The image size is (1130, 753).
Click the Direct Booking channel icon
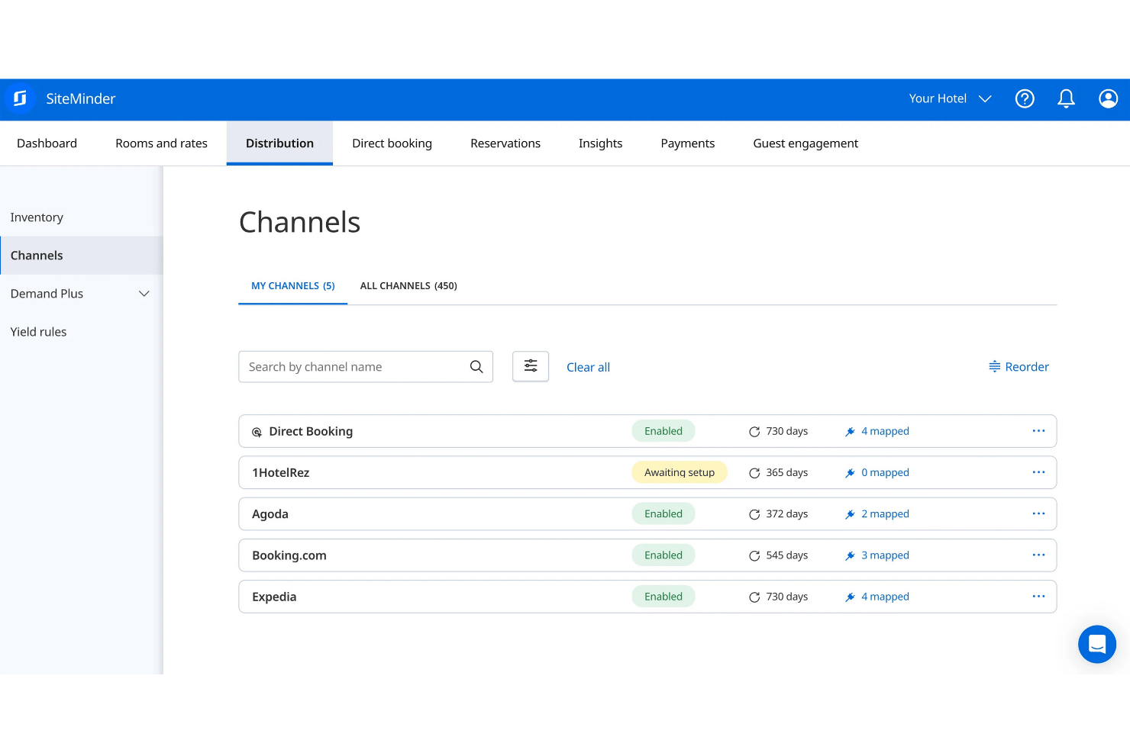click(x=257, y=432)
